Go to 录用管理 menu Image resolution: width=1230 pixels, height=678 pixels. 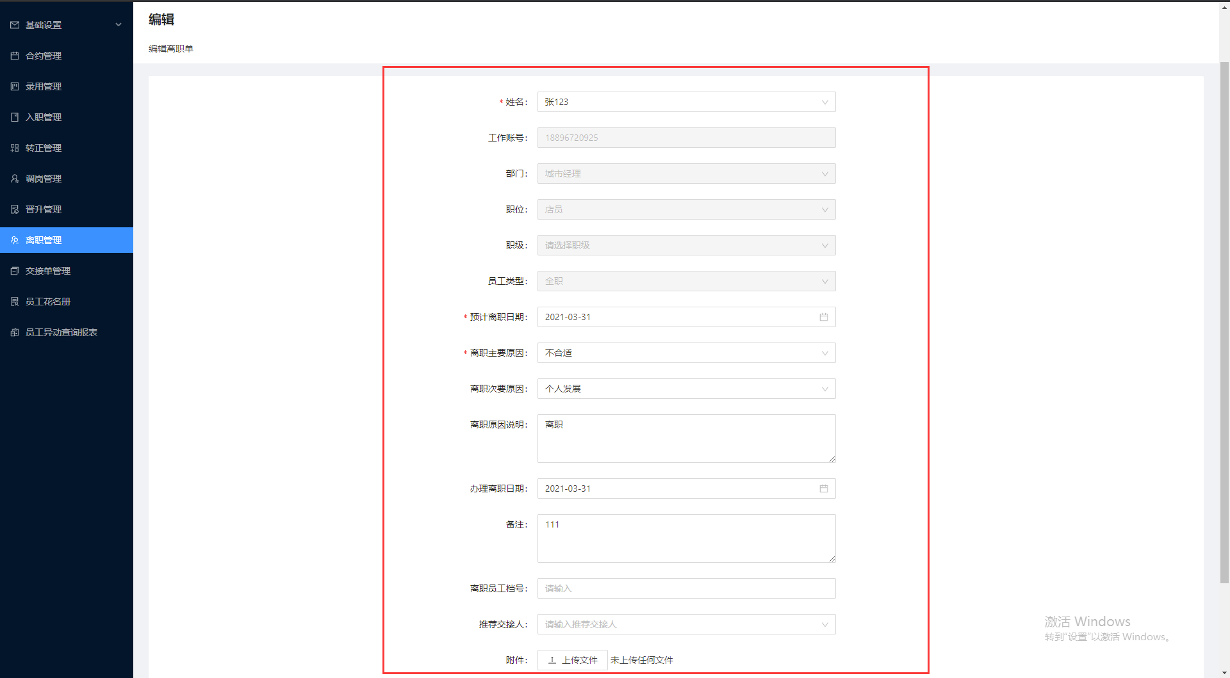(x=67, y=86)
